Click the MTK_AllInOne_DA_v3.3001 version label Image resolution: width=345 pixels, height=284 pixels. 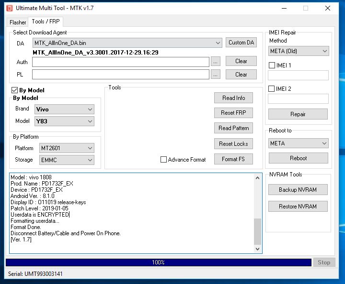point(95,53)
